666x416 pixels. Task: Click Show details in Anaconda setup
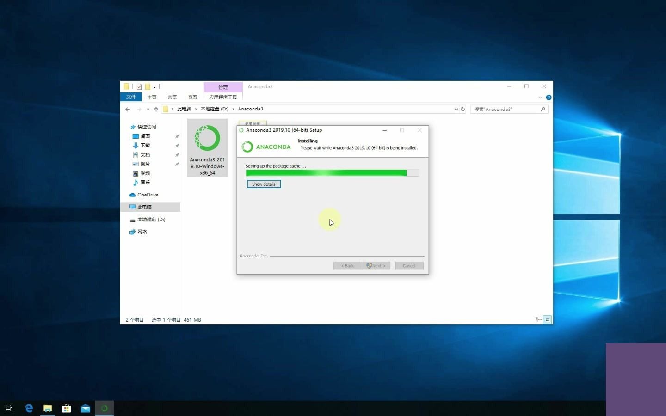coord(264,184)
